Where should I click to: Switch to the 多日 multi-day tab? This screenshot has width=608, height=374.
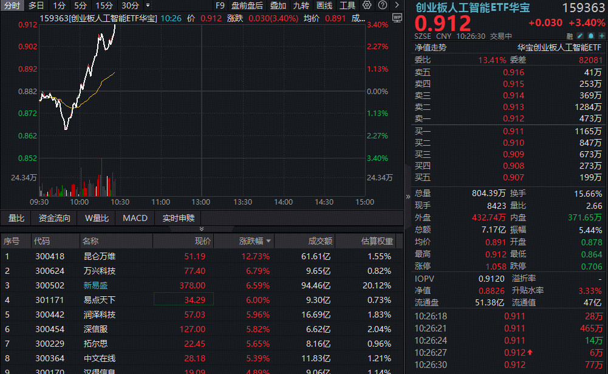pyautogui.click(x=35, y=5)
